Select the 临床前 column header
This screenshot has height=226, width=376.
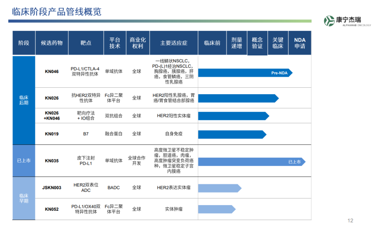tap(212, 43)
